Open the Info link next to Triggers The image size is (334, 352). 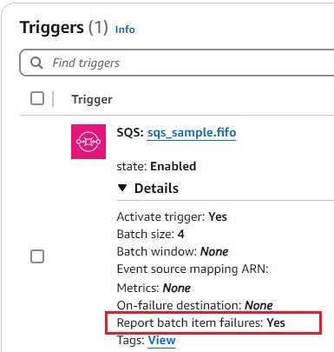[x=125, y=30]
